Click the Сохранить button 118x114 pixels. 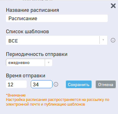[79, 84]
